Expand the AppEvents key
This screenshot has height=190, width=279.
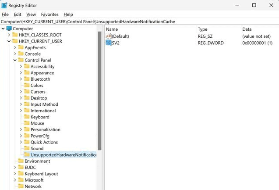[x=15, y=47]
